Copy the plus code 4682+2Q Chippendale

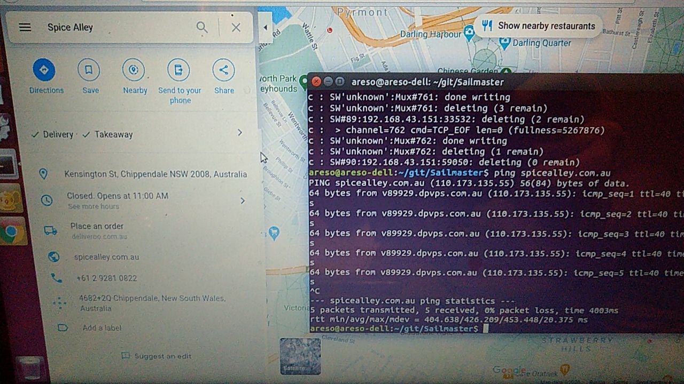(152, 303)
